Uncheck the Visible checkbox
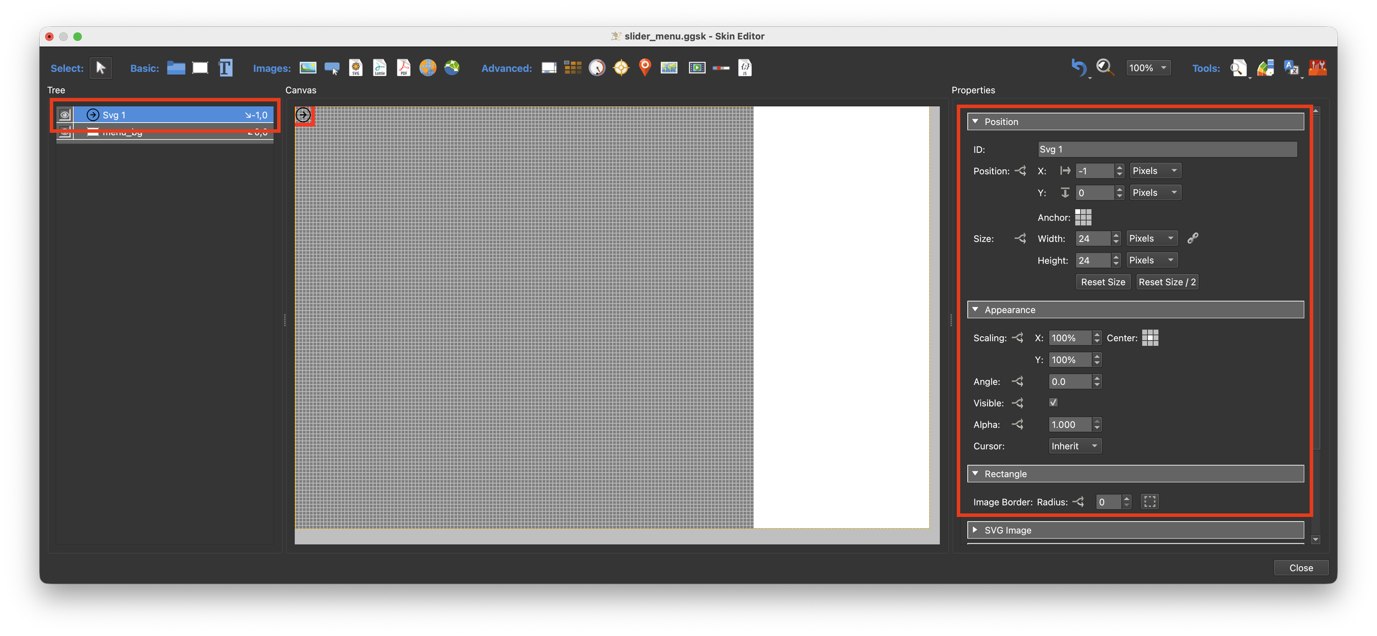Screen dimensions: 1377x636 1053,403
